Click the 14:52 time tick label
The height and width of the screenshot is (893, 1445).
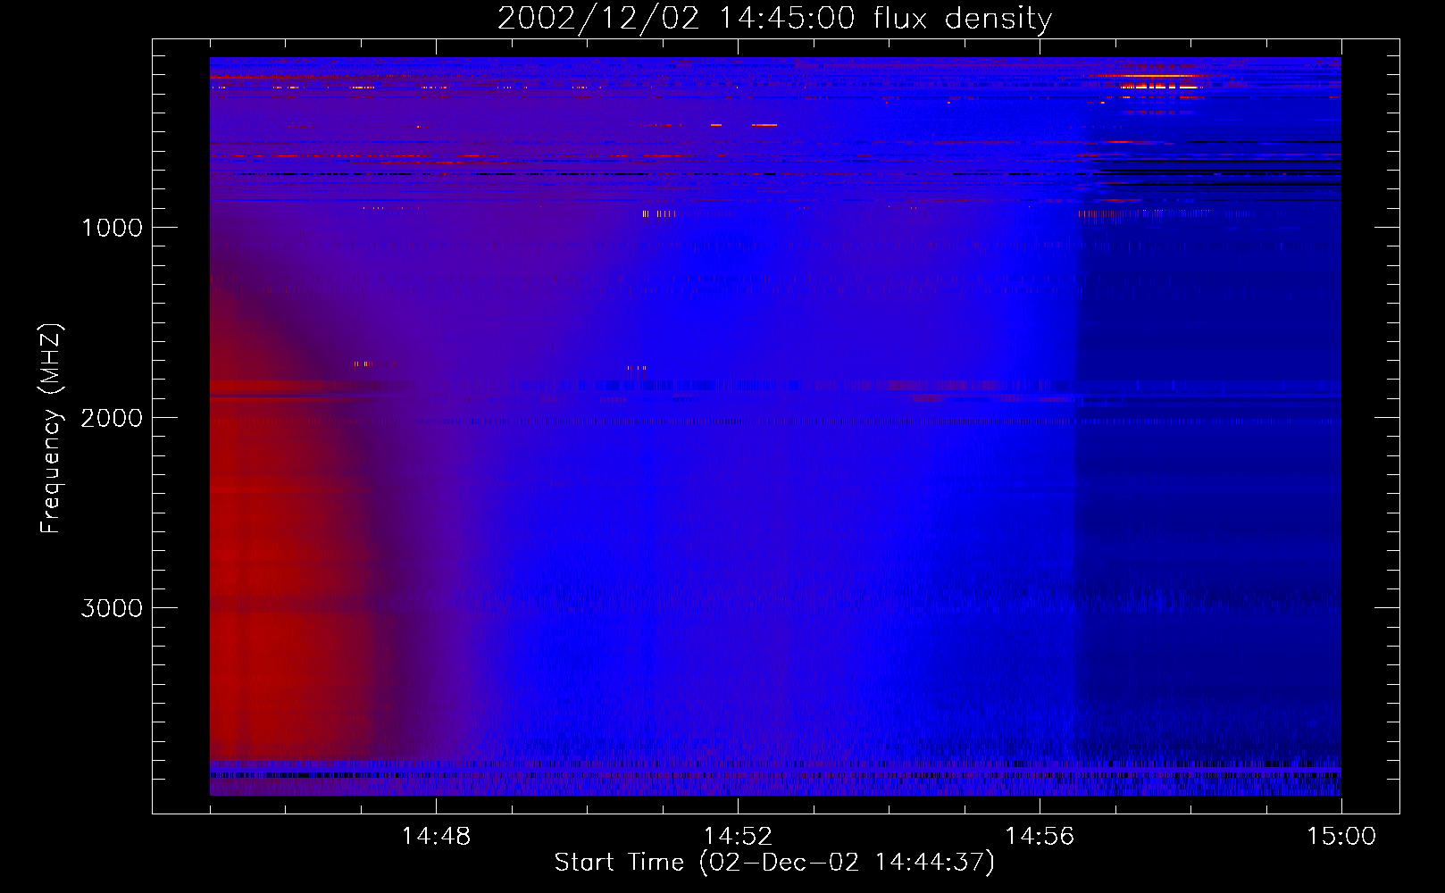738,837
